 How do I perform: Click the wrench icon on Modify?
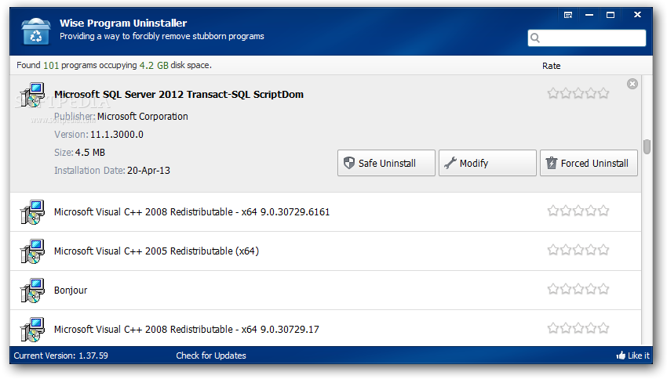[450, 163]
